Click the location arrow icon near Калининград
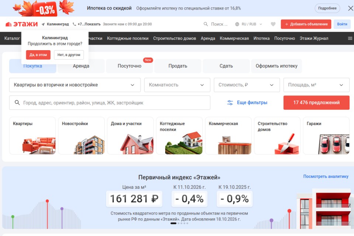Viewport: 354px width, 236px height. tap(43, 24)
